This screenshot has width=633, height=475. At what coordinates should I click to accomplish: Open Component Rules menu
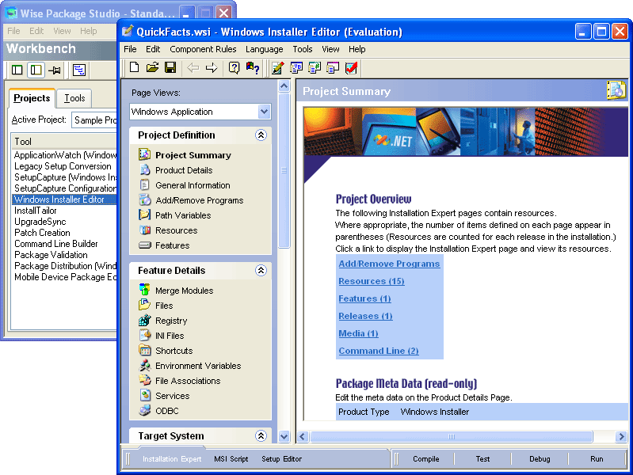203,49
